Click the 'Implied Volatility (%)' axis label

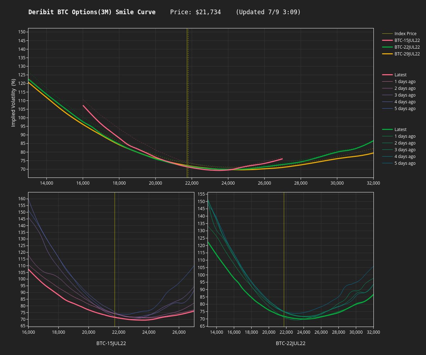(x=13, y=103)
